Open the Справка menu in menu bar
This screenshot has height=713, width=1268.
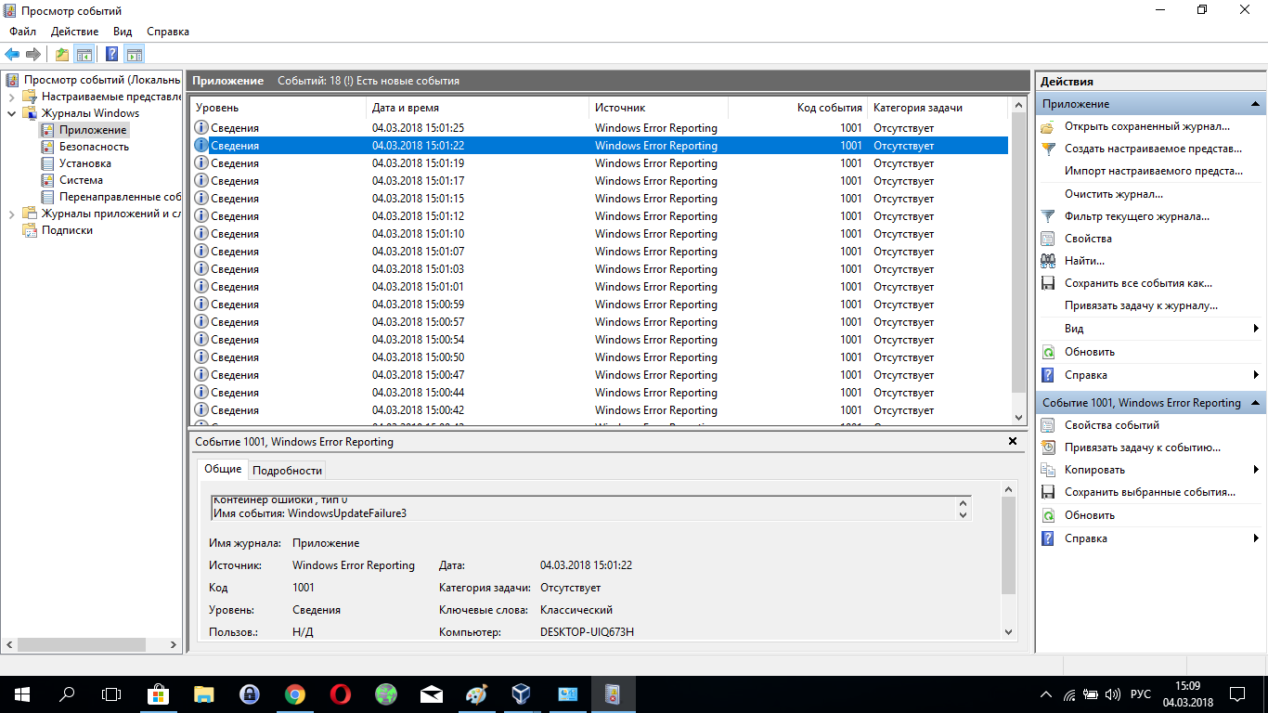coord(168,32)
